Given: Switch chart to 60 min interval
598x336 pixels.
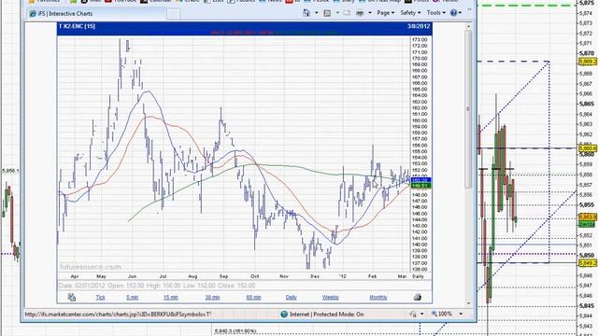Looking at the screenshot, I should pos(253,298).
